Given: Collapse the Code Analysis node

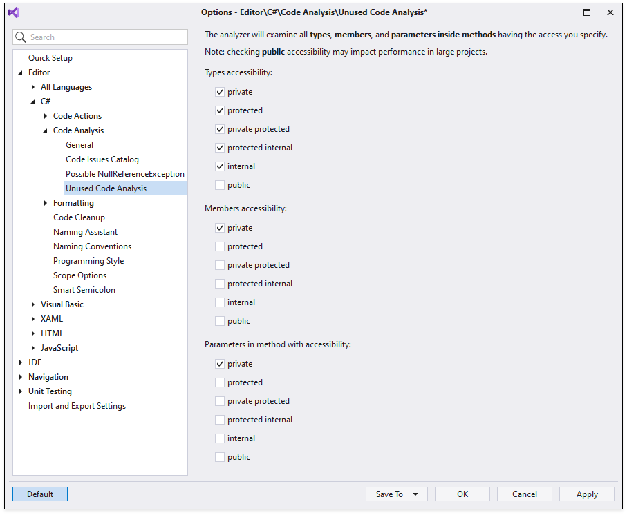Looking at the screenshot, I should (x=44, y=130).
